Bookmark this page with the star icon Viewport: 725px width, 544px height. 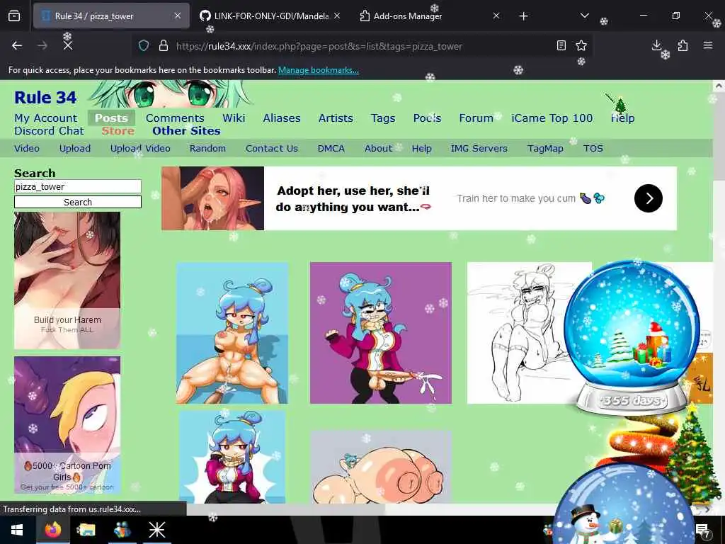pyautogui.click(x=581, y=45)
